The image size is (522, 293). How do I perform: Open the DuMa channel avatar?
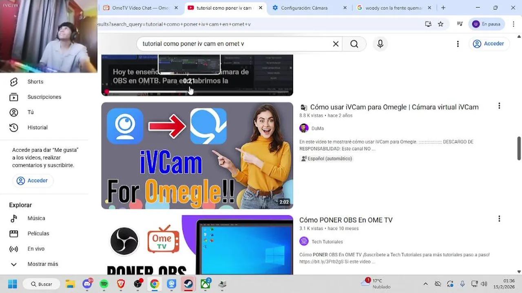(x=304, y=128)
